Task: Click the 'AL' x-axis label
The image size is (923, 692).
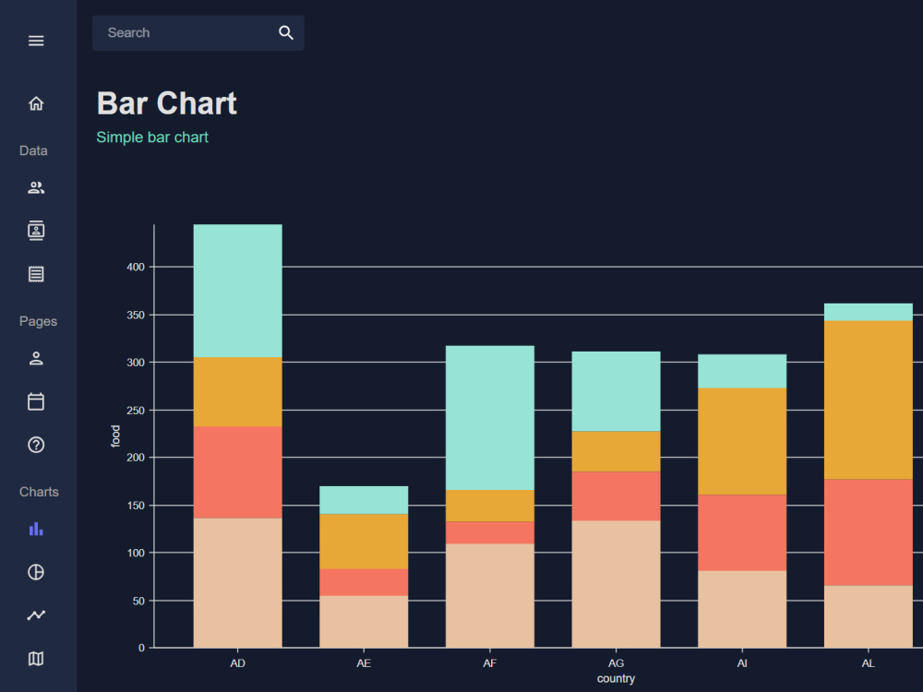Action: [x=869, y=663]
